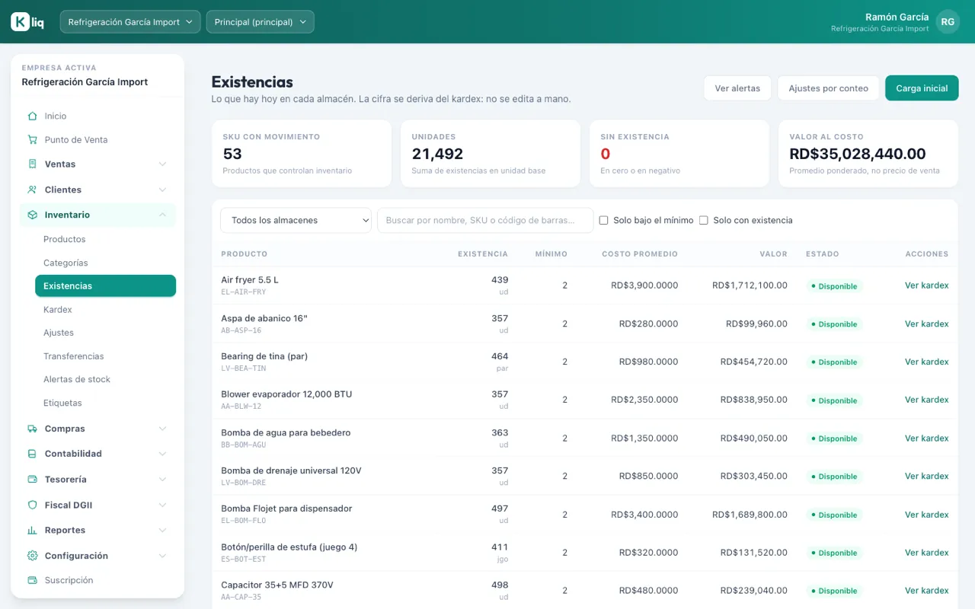This screenshot has height=609, width=975.
Task: Click the Ventas receipt icon
Action: coord(32,164)
